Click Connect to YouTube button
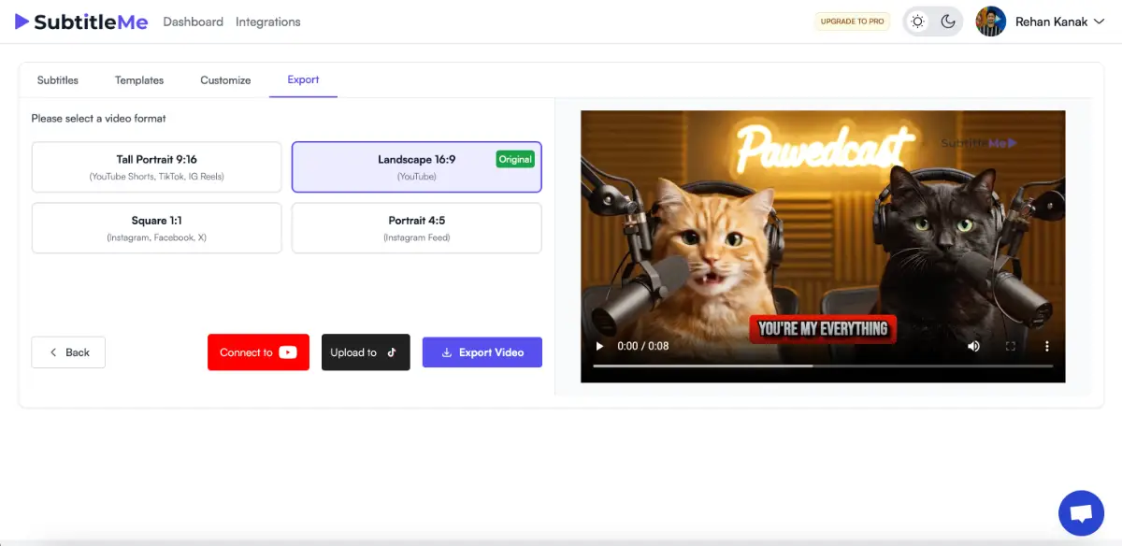 pyautogui.click(x=258, y=352)
